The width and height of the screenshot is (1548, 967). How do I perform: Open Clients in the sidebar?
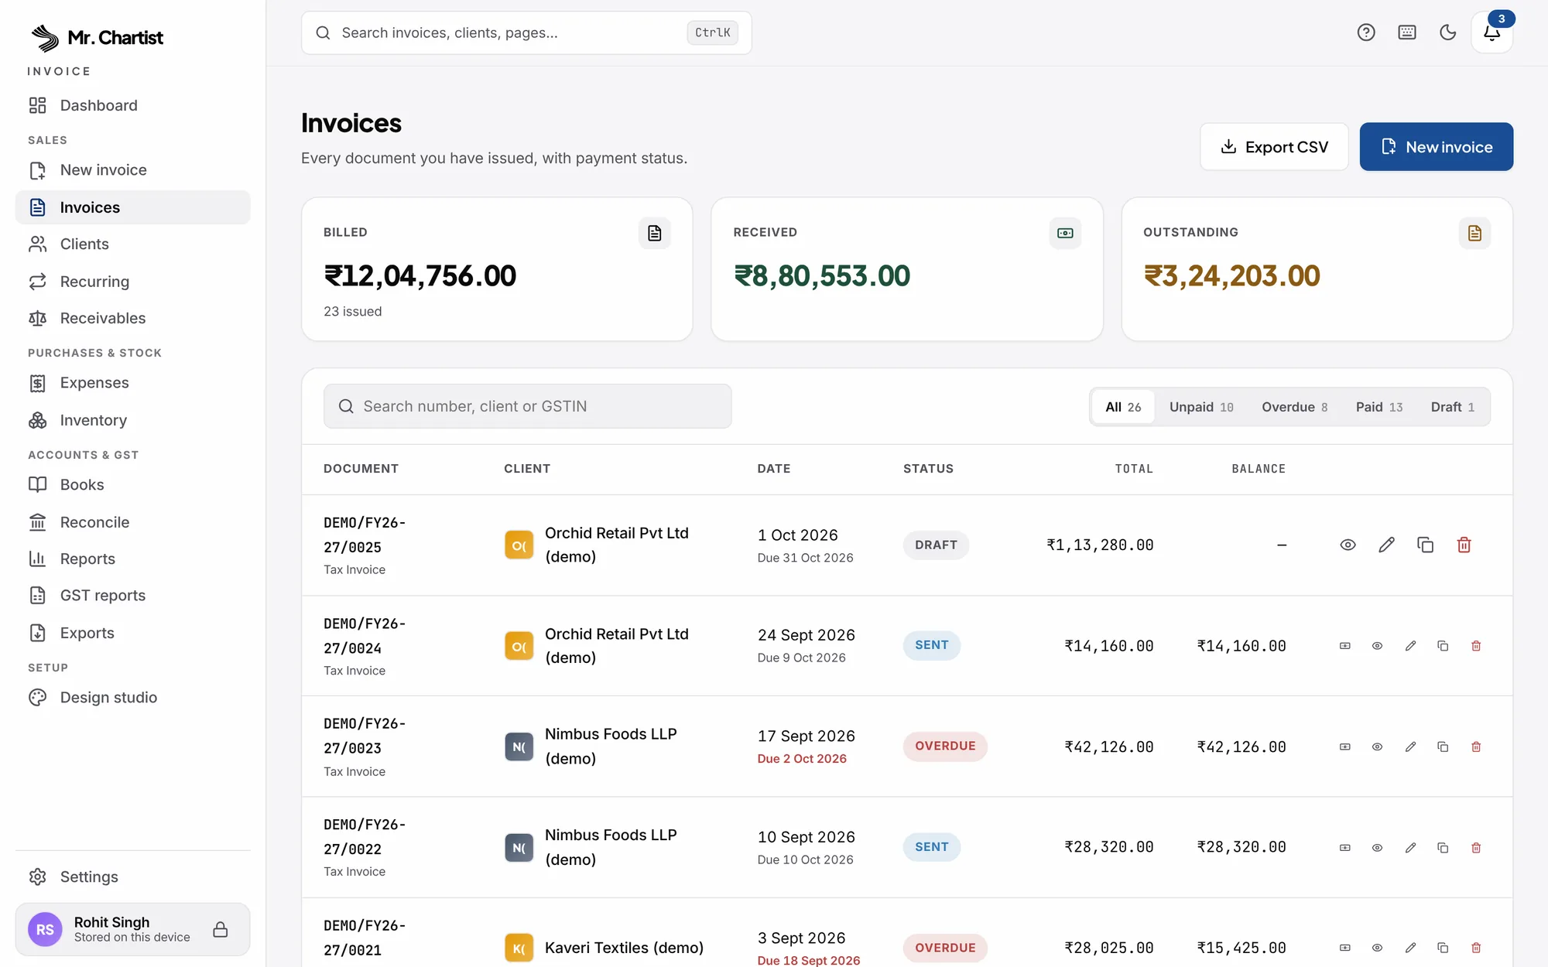[133, 244]
